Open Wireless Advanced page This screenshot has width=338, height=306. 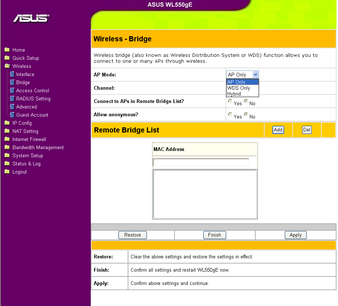pos(27,107)
